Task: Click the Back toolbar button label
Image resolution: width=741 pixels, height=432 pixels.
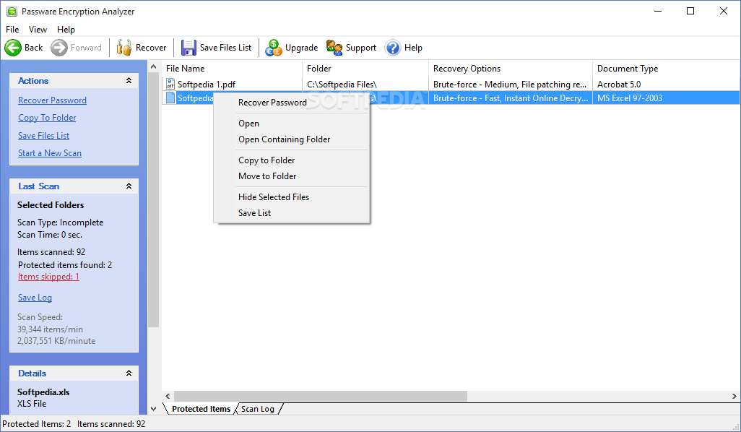Action: tap(33, 48)
